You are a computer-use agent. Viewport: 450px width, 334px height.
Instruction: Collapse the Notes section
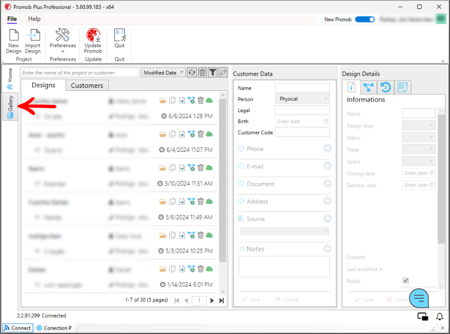[x=327, y=249]
